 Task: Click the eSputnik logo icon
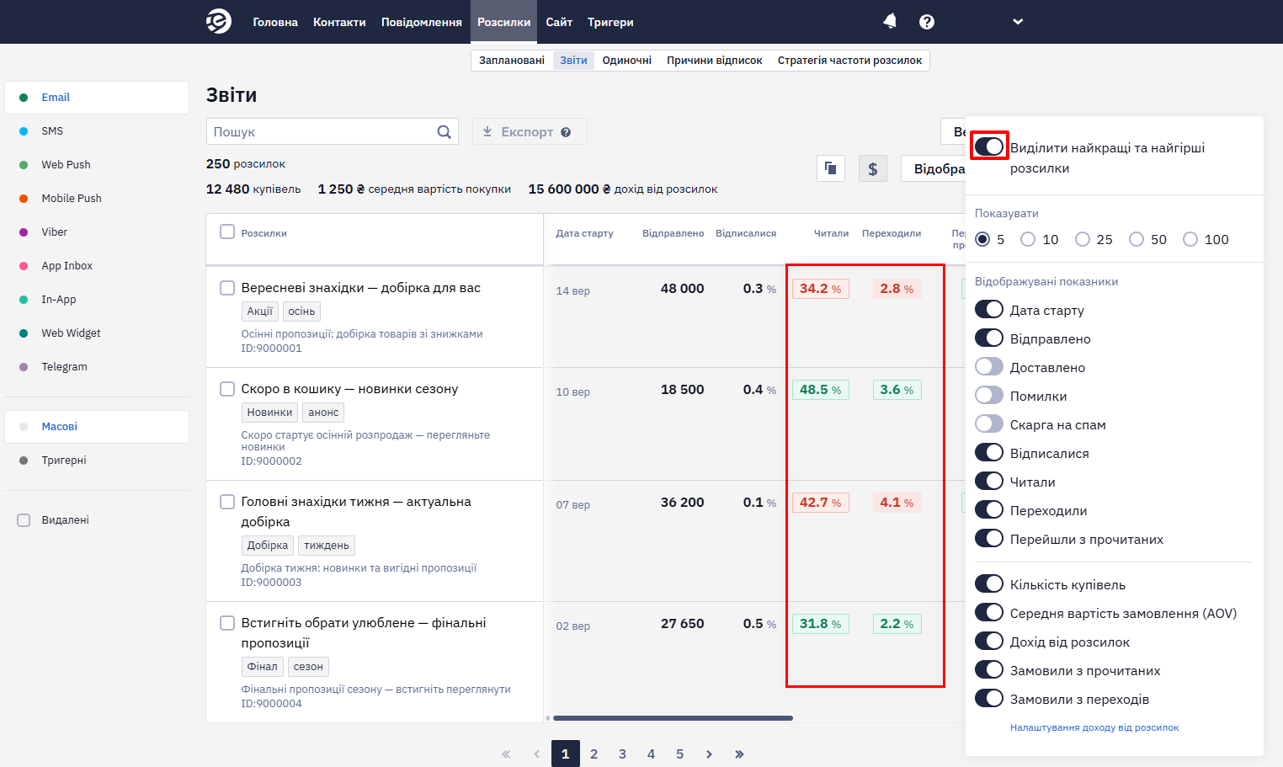click(219, 21)
